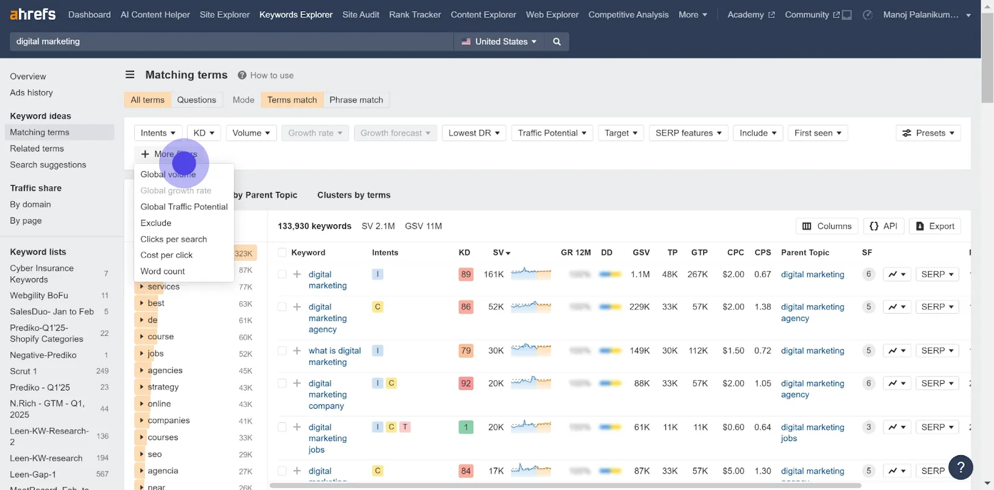994x490 pixels.
Task: Choose Global Traffic Potential from filter menu
Action: (x=184, y=207)
